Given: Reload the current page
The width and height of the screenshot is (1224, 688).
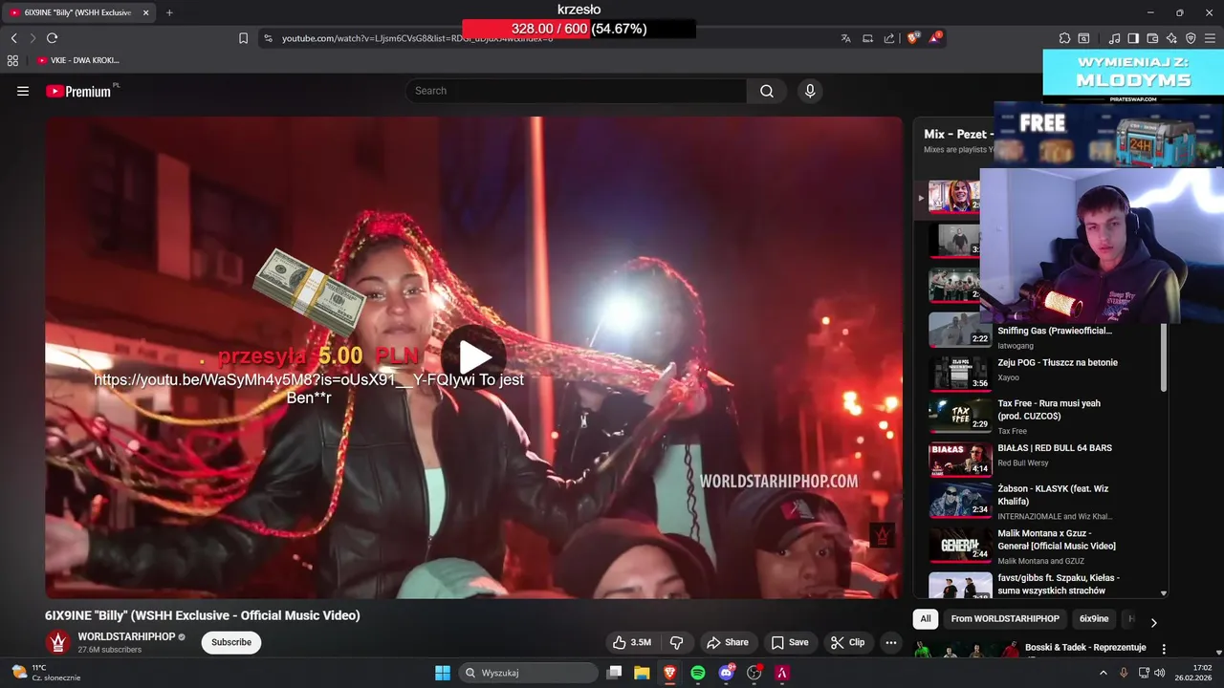Looking at the screenshot, I should 52,38.
